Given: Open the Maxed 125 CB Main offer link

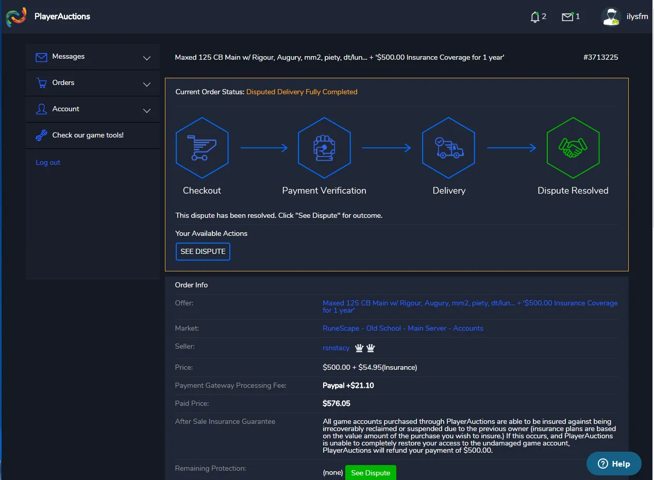Looking at the screenshot, I should coord(470,306).
